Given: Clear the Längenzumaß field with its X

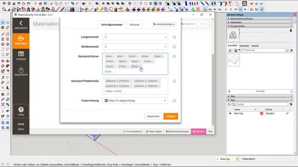Looking at the screenshot, I should pyautogui.click(x=165, y=37).
